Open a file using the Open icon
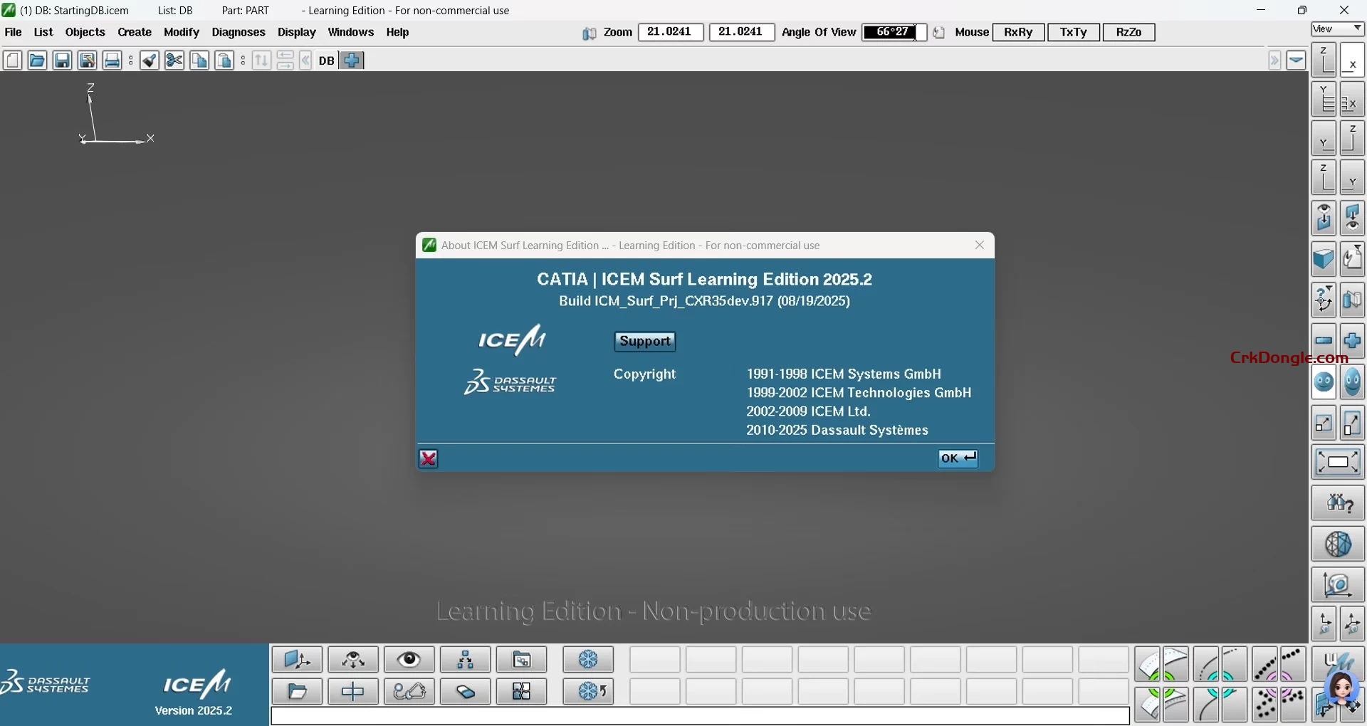This screenshot has width=1367, height=726. coord(36,60)
